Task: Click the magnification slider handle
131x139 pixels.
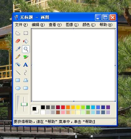Action: click(x=24, y=104)
